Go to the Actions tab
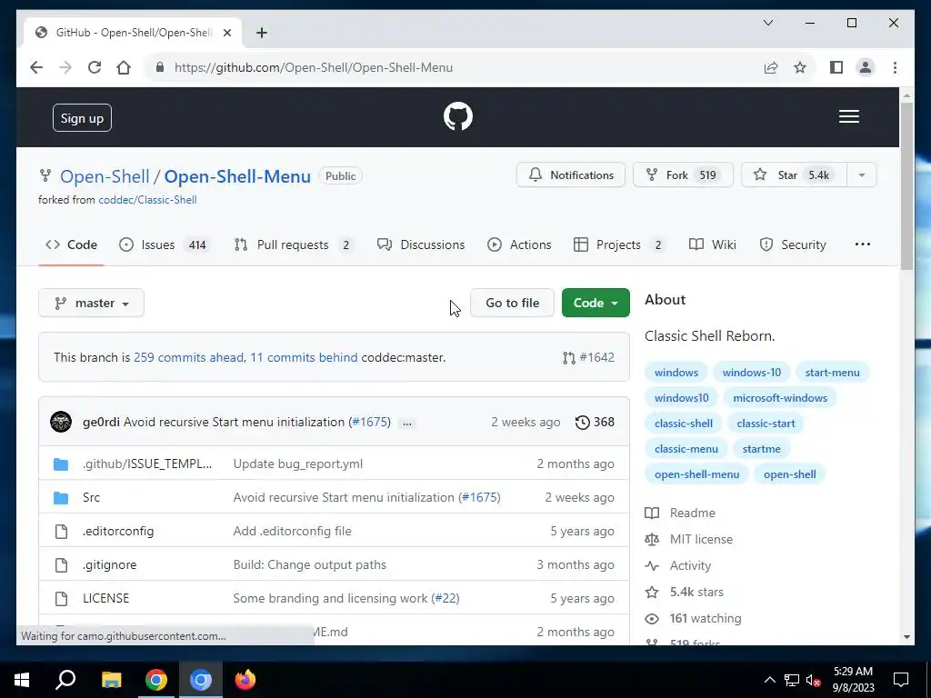The width and height of the screenshot is (931, 698). click(519, 244)
